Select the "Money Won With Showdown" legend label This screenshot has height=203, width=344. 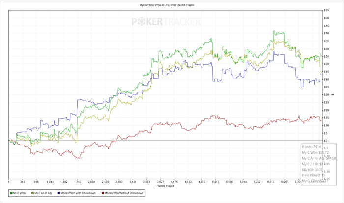pos(78,193)
